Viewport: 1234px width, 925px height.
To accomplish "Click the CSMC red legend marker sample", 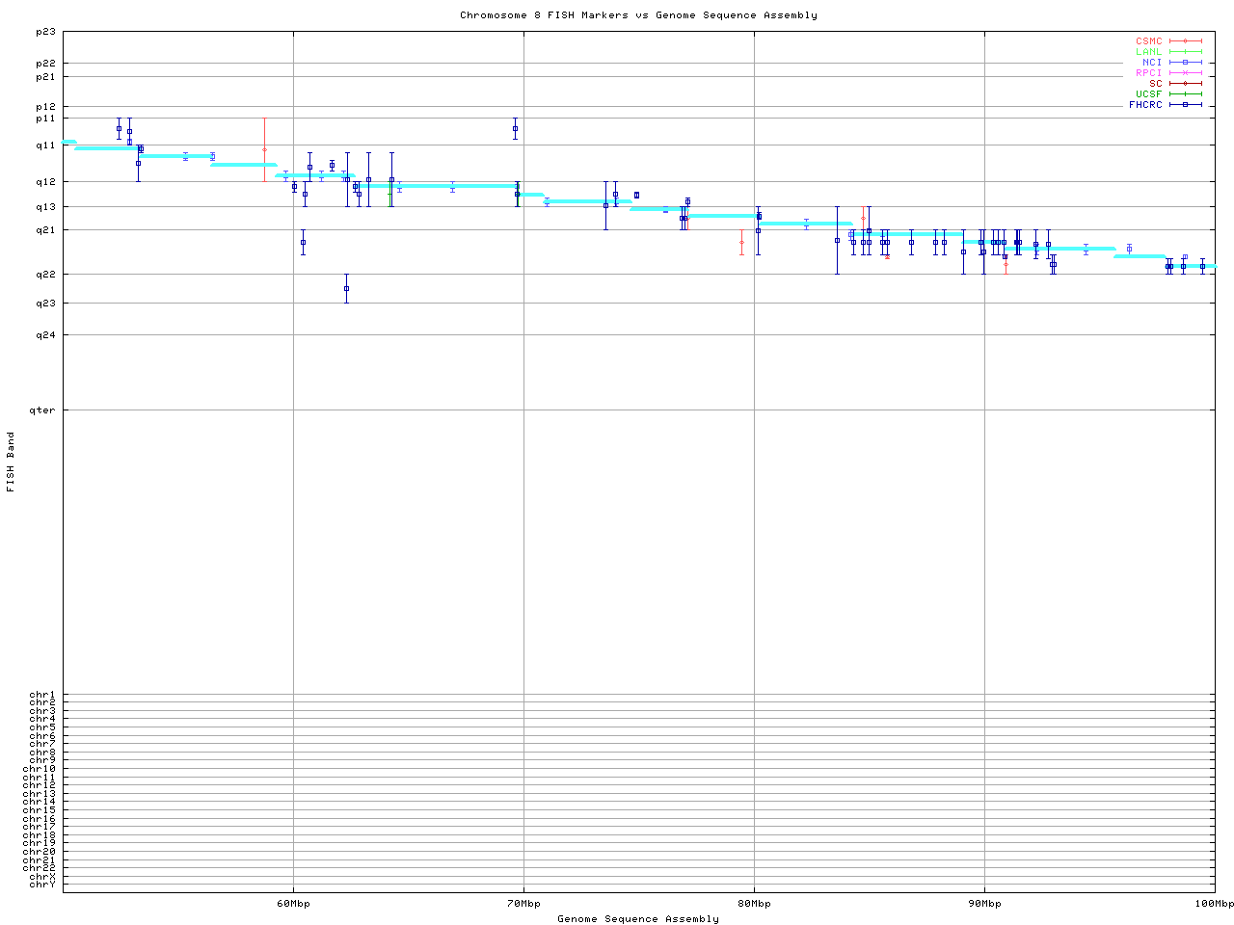I will 1185,41.
